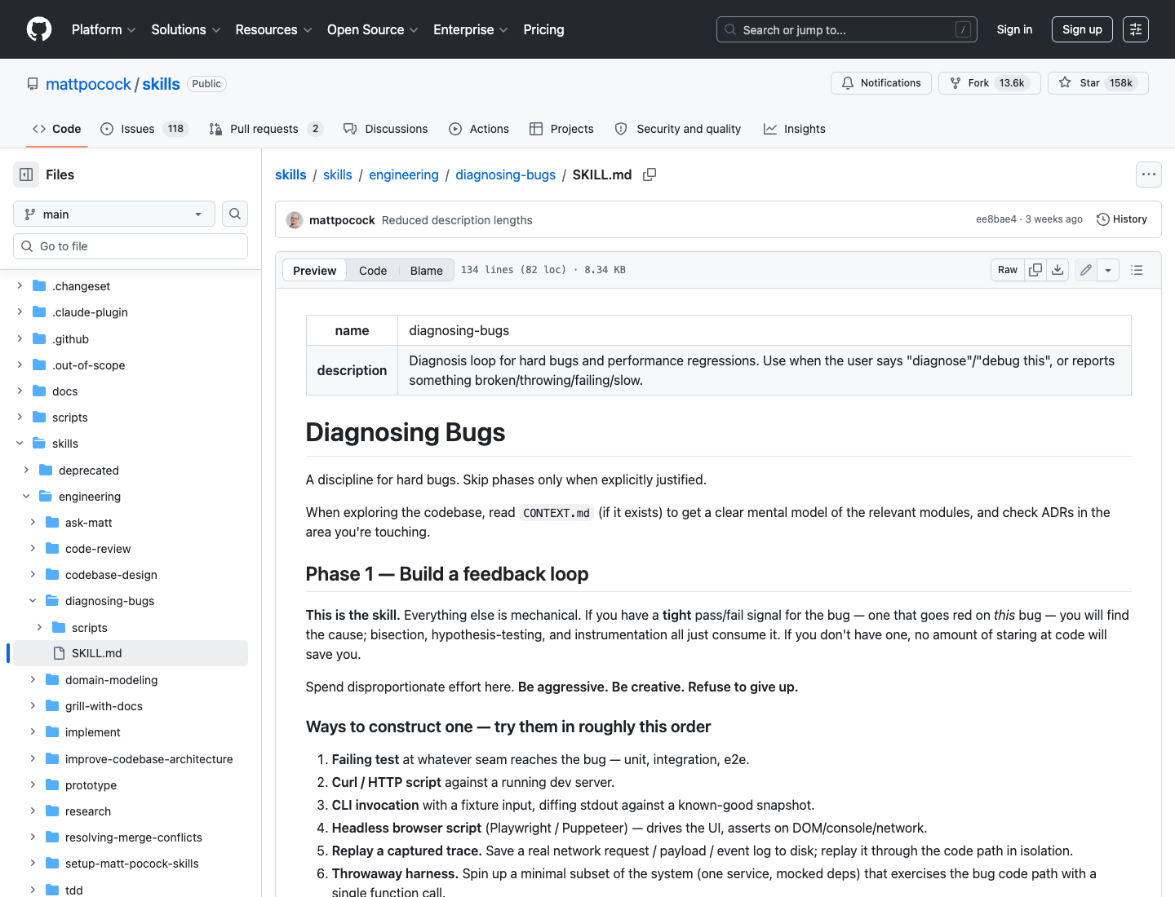
Task: Click the History clock link
Action: 1122,219
